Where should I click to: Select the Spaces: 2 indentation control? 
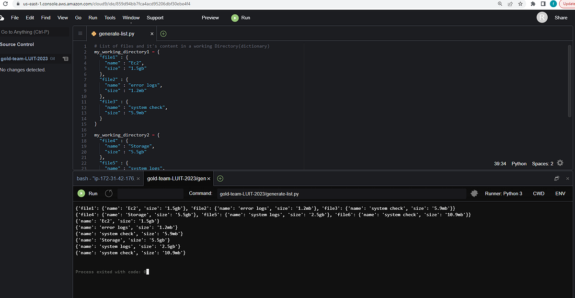coord(541,163)
